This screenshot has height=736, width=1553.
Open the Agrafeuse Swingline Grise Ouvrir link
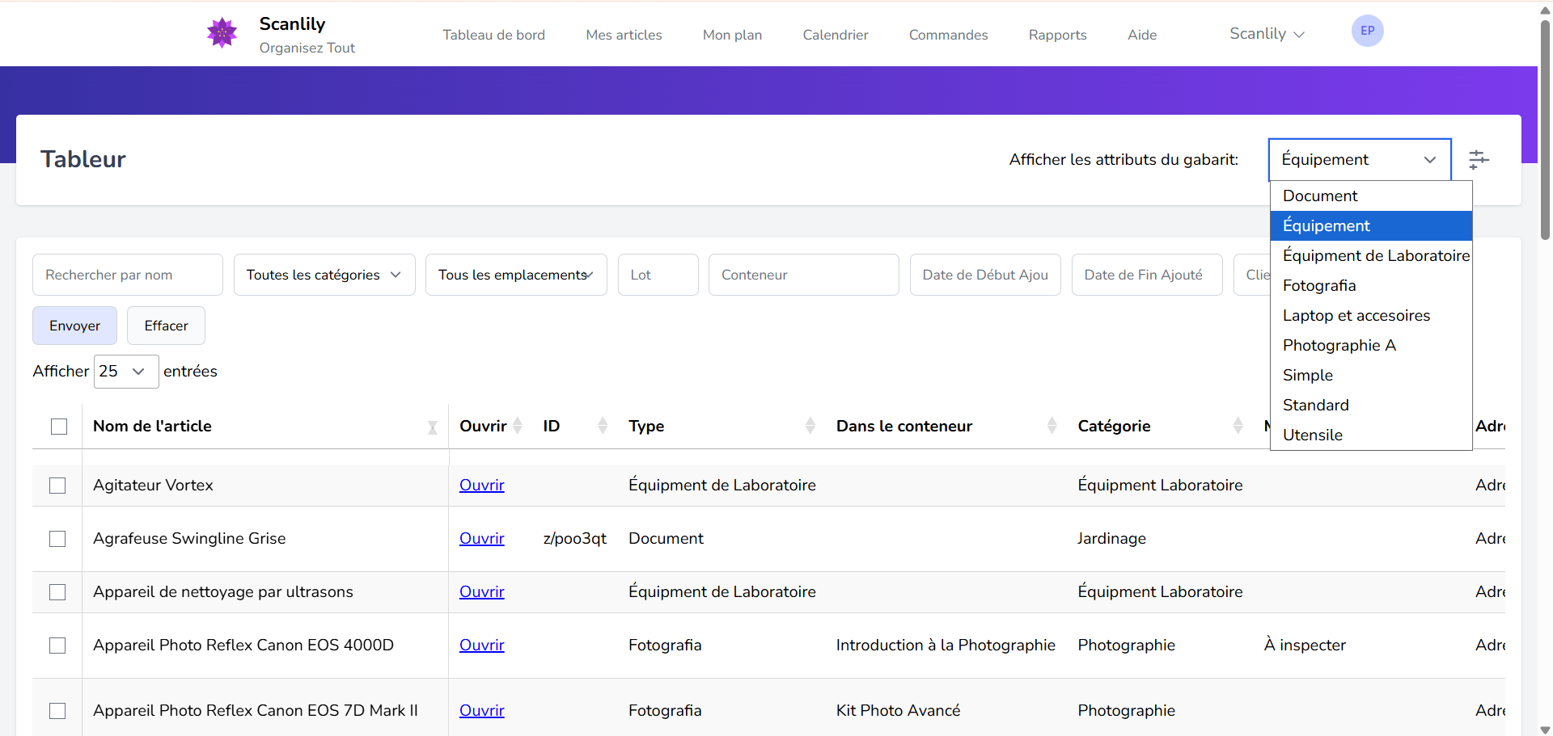(482, 538)
